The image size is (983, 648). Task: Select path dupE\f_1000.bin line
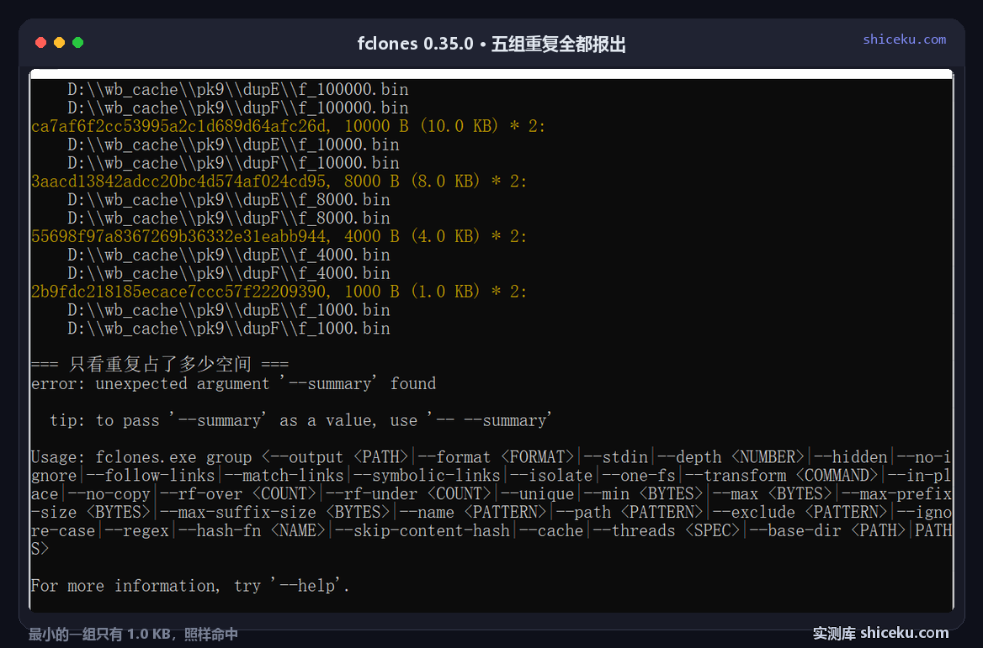tap(229, 310)
